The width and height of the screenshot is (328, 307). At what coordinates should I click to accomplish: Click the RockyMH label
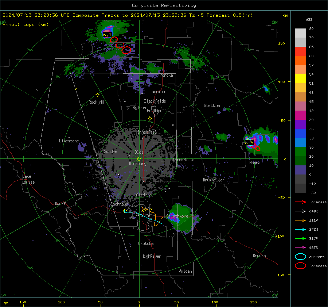pos(96,102)
